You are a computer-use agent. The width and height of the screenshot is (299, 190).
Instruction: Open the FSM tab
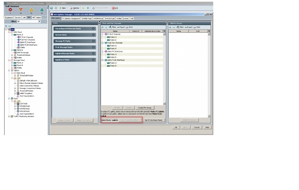[132, 18]
